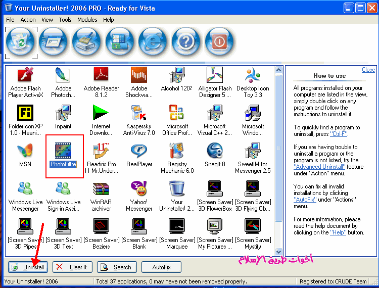Select Blank screen saver

(x=139, y=234)
